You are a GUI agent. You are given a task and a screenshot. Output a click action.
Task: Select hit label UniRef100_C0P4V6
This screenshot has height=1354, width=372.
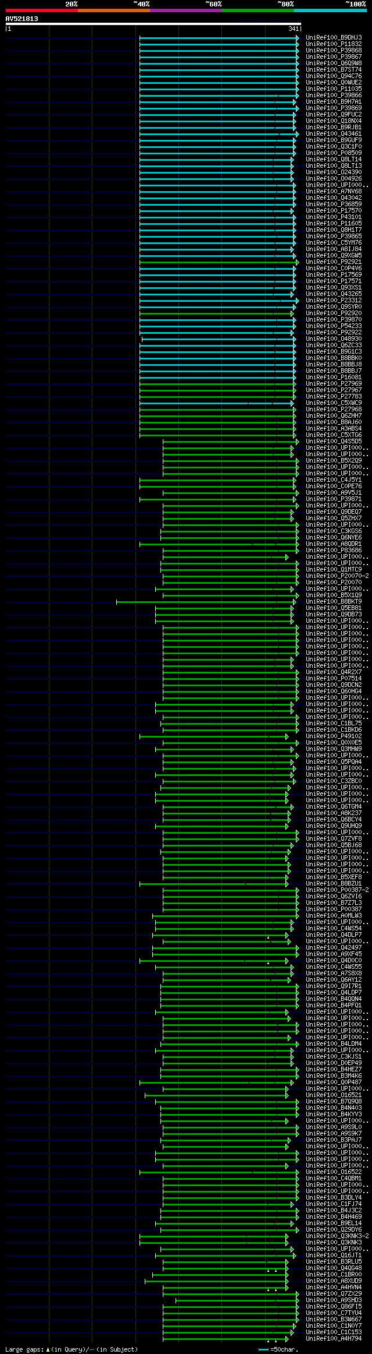pyautogui.click(x=334, y=268)
